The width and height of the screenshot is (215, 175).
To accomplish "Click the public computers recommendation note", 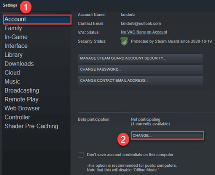I will pos(132,168).
